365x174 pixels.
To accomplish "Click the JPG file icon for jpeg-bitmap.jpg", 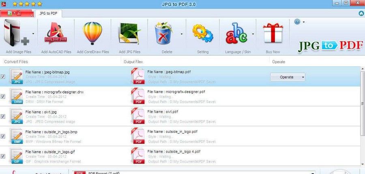I will (x=17, y=76).
